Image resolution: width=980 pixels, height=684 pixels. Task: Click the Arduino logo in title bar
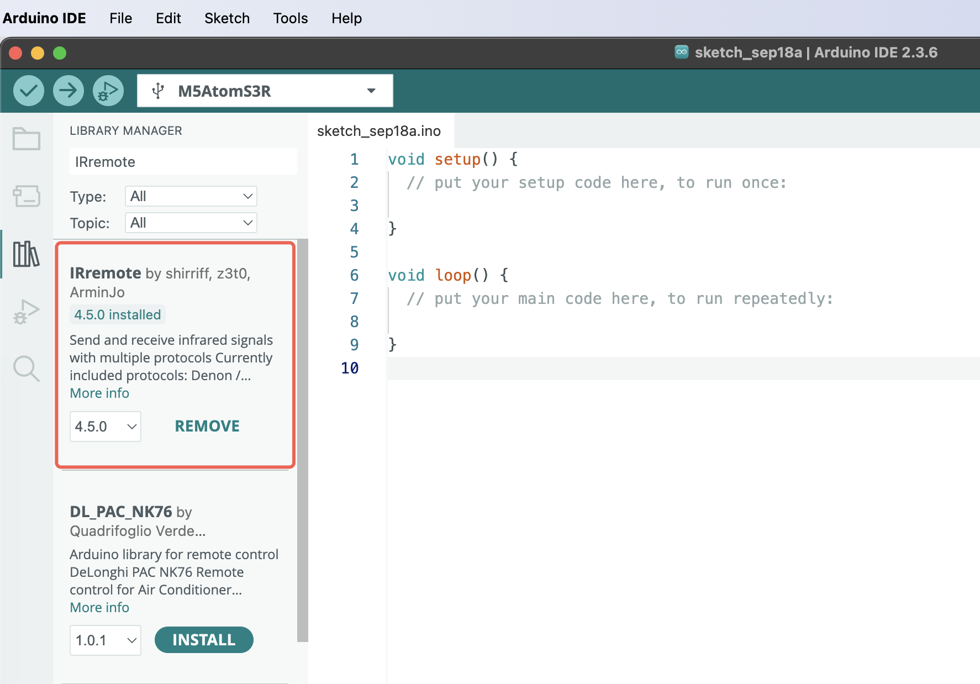coord(682,52)
